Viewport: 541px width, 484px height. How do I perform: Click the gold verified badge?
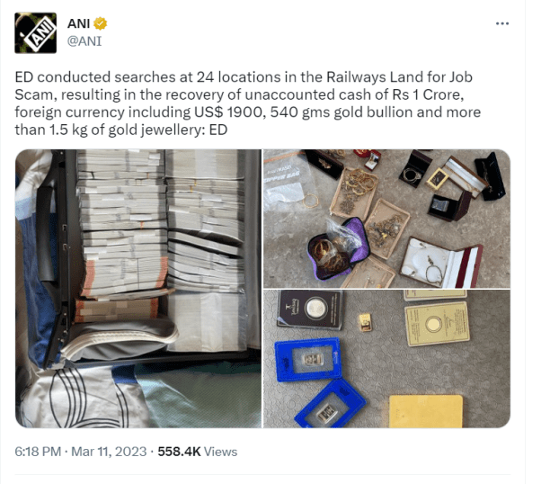point(100,23)
